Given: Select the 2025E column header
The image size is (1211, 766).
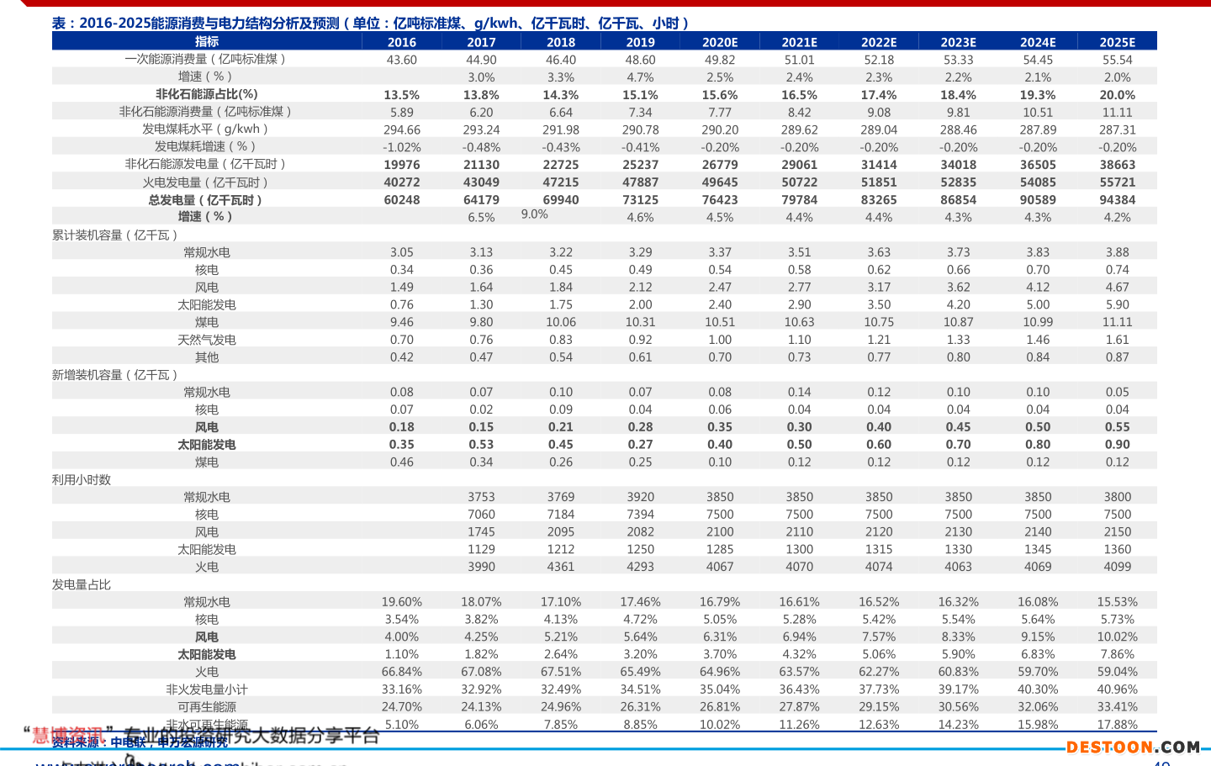Looking at the screenshot, I should tap(1117, 42).
